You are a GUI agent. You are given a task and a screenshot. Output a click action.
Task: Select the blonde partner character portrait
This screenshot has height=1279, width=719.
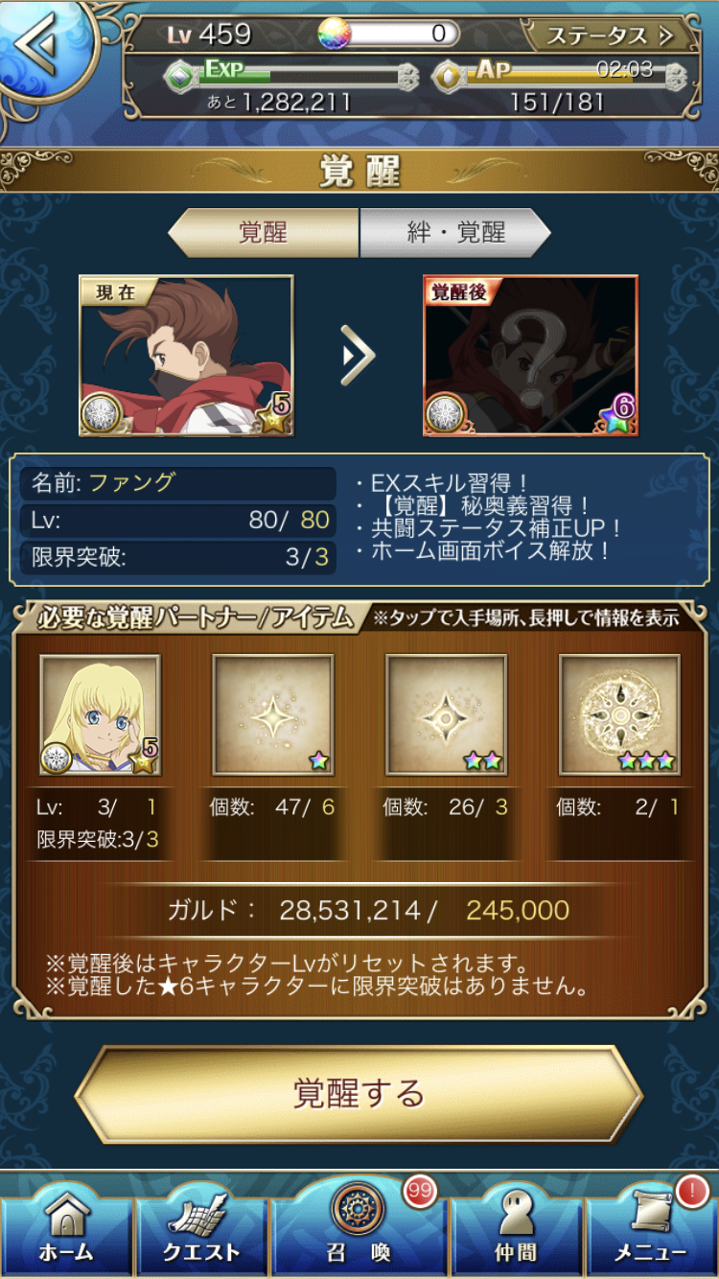(x=100, y=715)
